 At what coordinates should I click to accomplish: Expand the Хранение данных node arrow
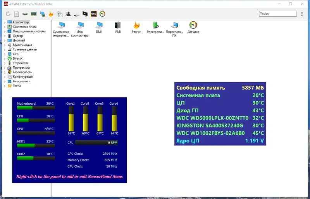[5, 50]
